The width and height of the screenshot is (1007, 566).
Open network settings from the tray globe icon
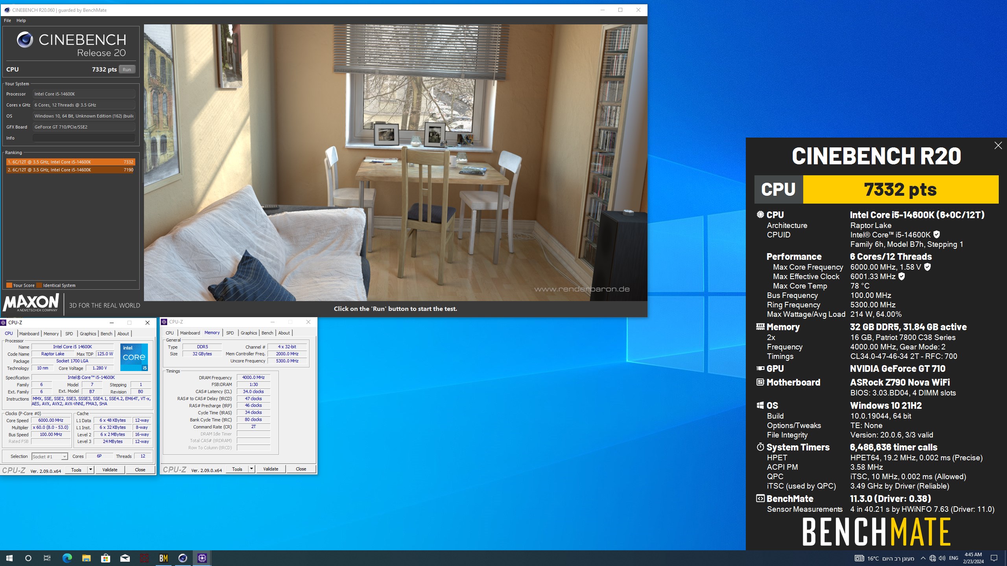(x=932, y=558)
